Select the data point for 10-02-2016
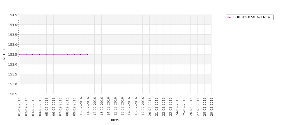Screen dimensions: 284x125 pyautogui.click(x=81, y=54)
